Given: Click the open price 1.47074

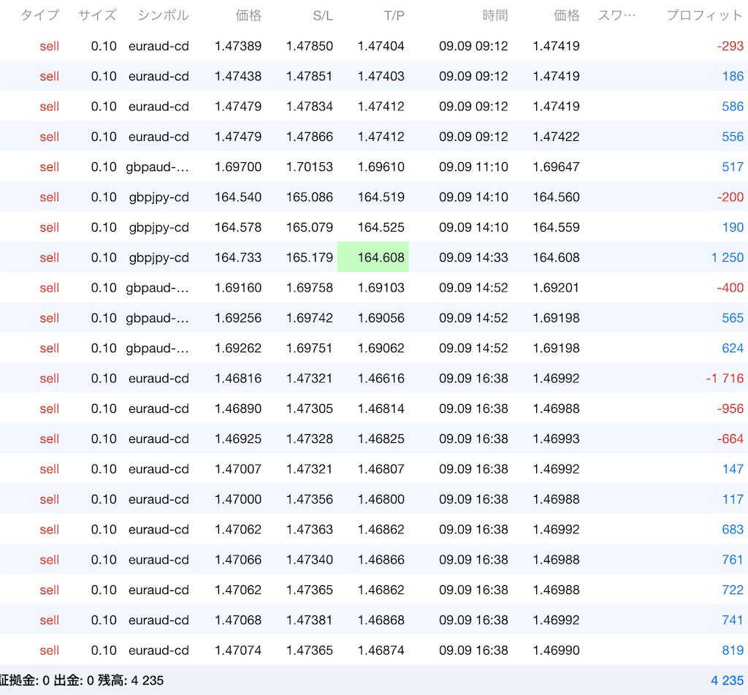Looking at the screenshot, I should (x=238, y=650).
